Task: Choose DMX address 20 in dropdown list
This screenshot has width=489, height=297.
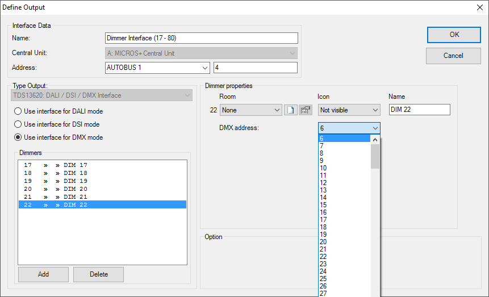Action: [323, 242]
